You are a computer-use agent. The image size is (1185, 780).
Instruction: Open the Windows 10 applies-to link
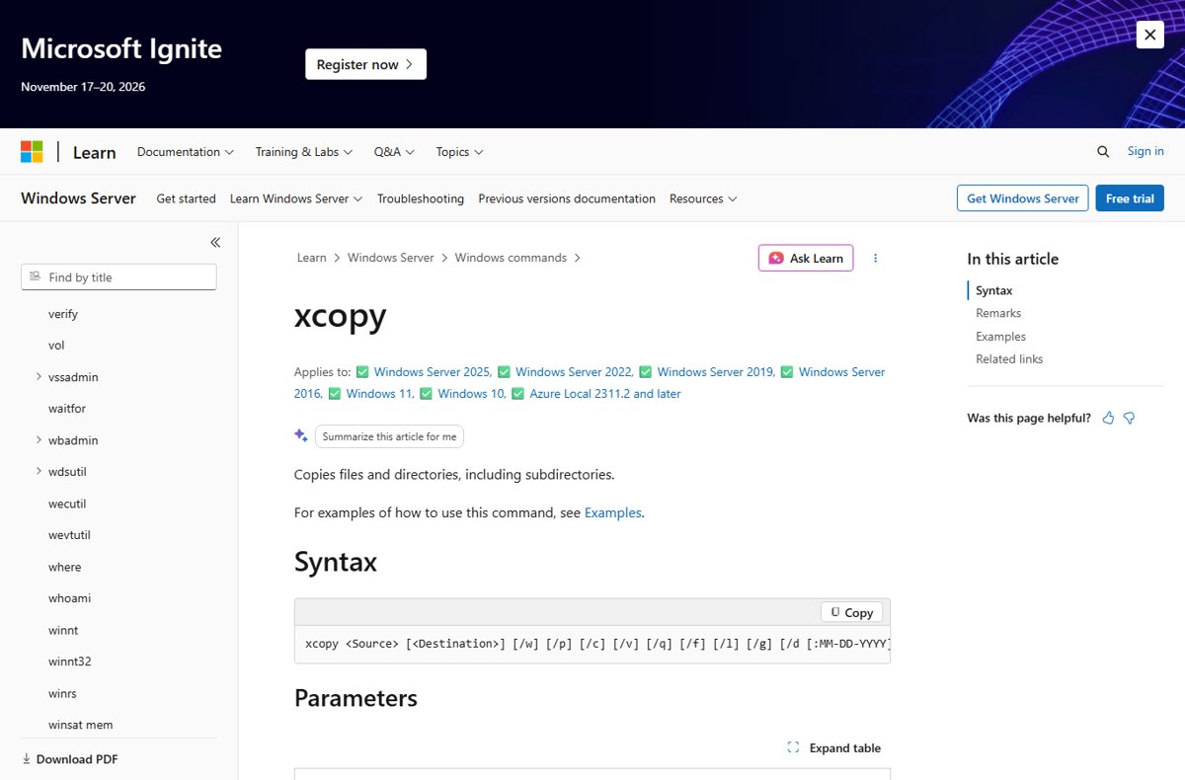pyautogui.click(x=472, y=394)
